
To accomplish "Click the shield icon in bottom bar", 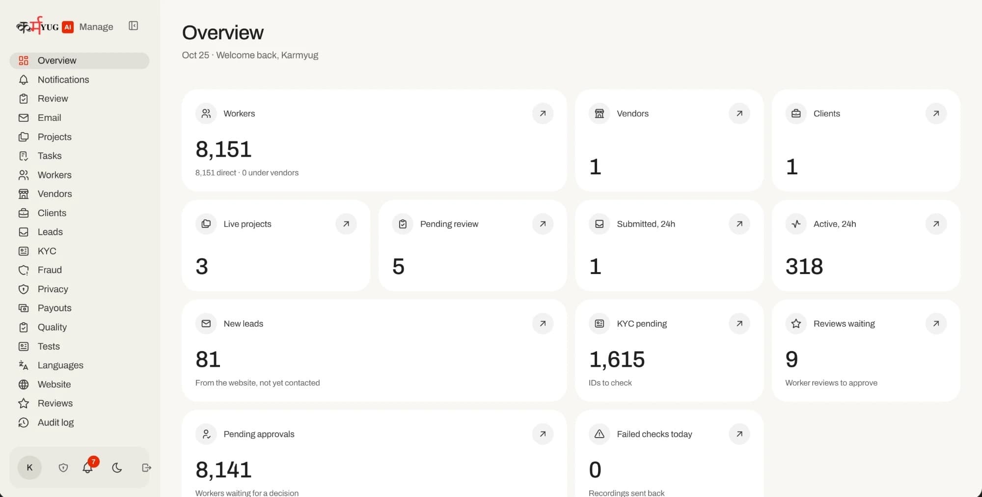I will (x=63, y=468).
